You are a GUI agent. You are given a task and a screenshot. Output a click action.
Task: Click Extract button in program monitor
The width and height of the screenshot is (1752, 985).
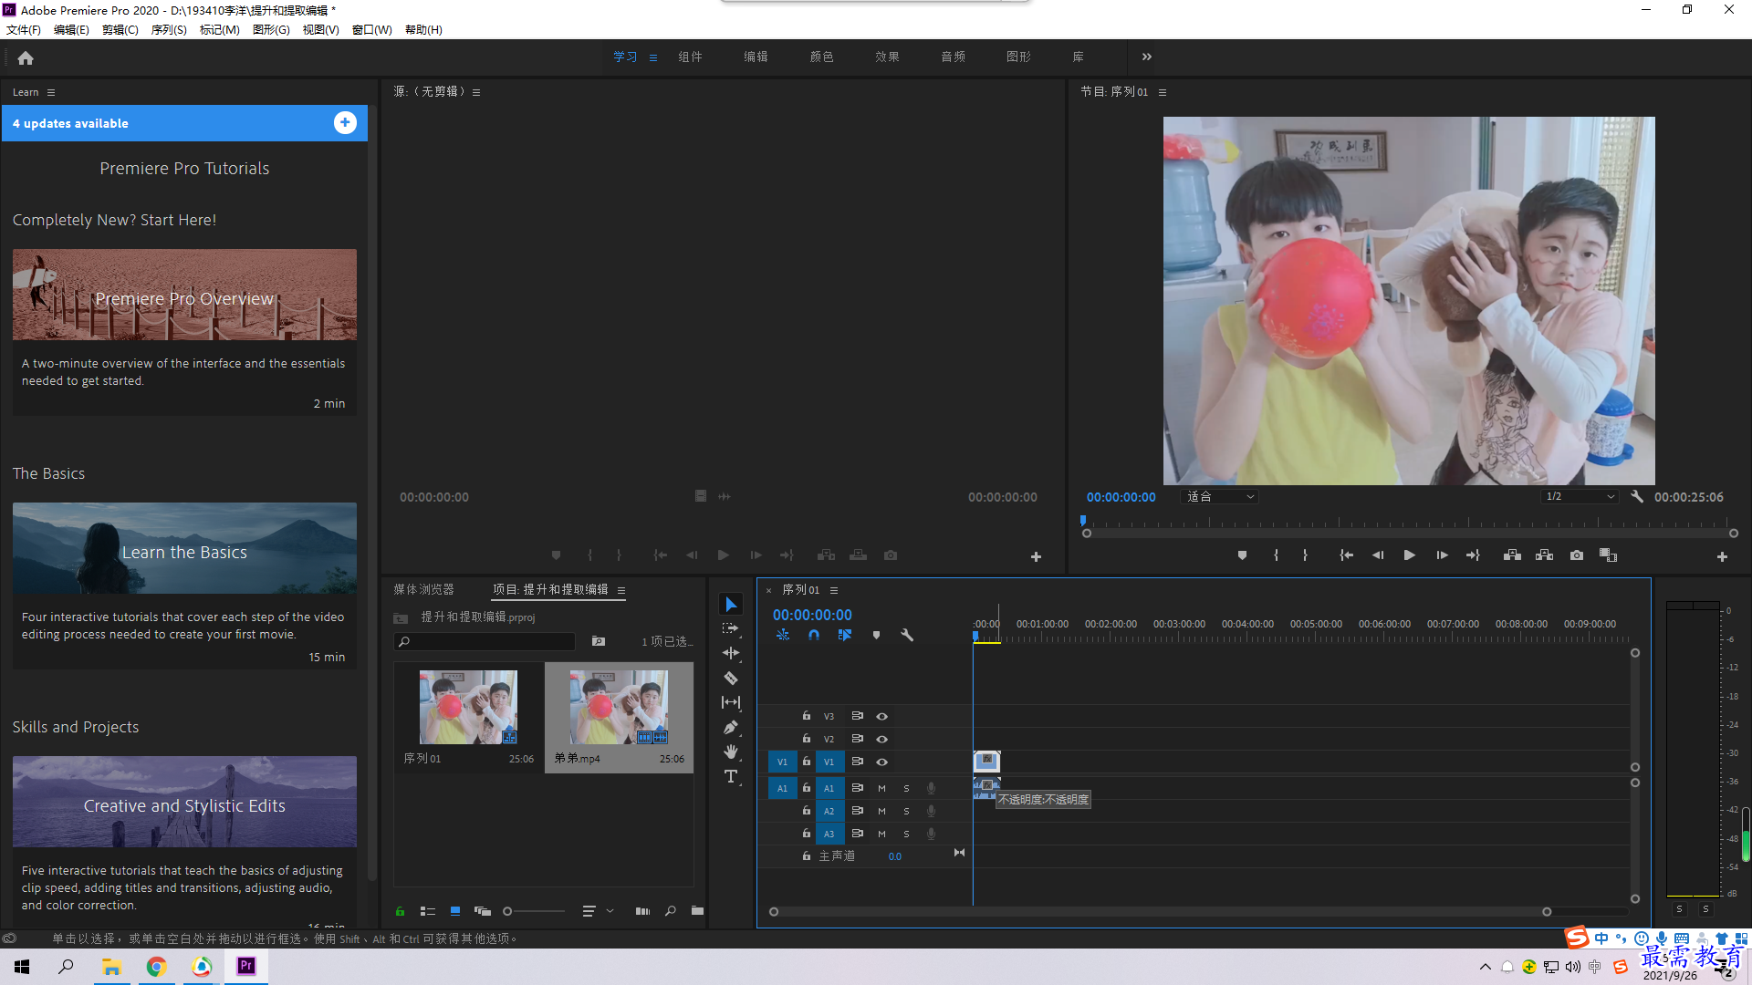click(1544, 555)
